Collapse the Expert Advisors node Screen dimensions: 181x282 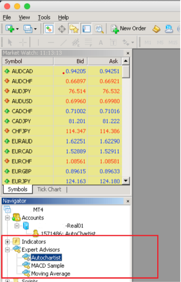click(7, 250)
